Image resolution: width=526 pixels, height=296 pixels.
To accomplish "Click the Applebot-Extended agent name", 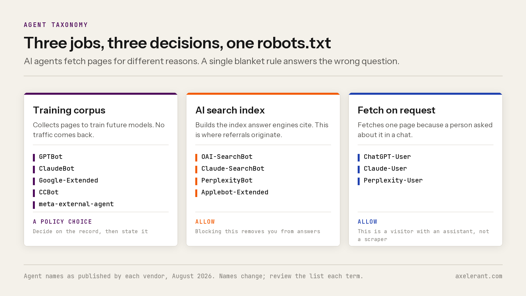I will point(235,192).
